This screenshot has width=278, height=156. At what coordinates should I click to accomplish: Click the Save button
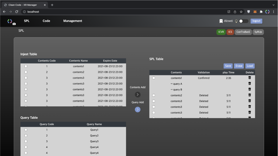click(x=228, y=66)
